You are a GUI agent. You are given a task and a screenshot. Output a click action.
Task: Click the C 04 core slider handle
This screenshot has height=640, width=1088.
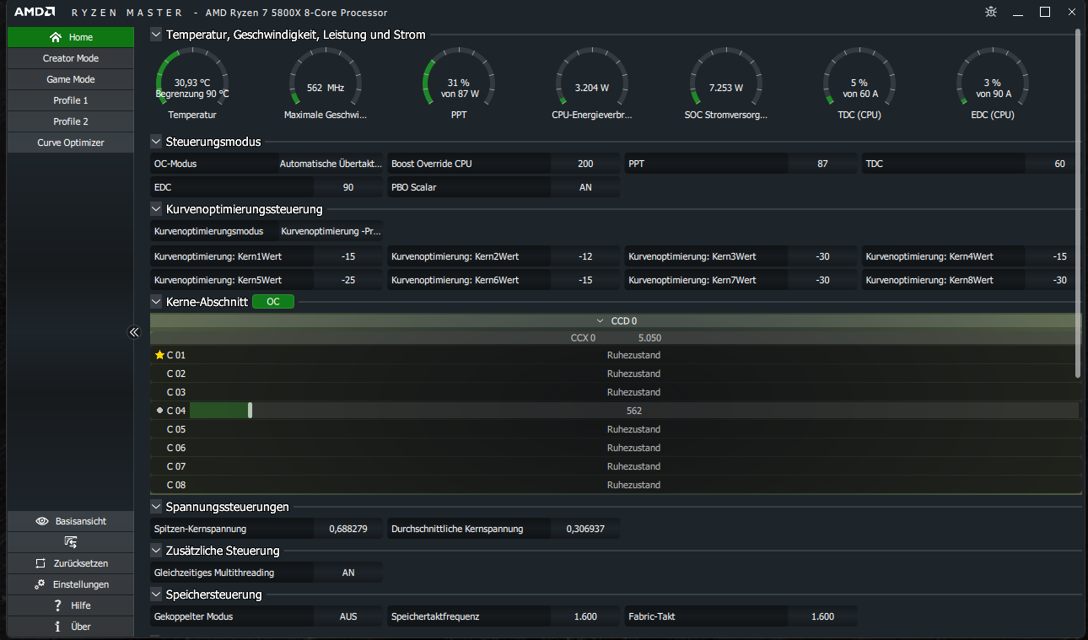coord(250,411)
